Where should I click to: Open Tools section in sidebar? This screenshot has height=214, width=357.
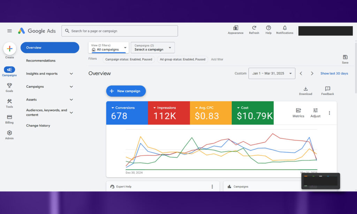coord(9,103)
